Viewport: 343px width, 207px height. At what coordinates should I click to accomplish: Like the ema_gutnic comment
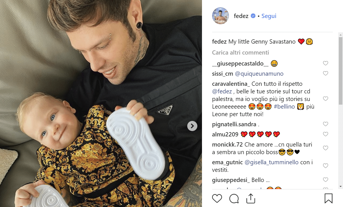(x=326, y=166)
